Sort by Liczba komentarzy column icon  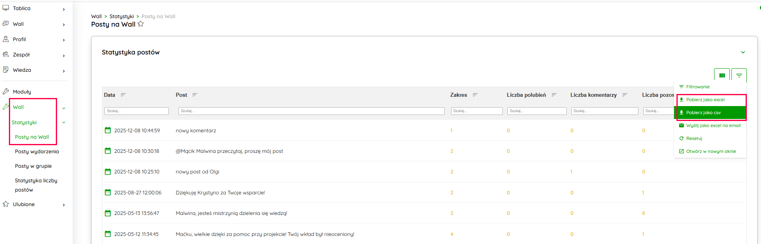click(x=625, y=95)
